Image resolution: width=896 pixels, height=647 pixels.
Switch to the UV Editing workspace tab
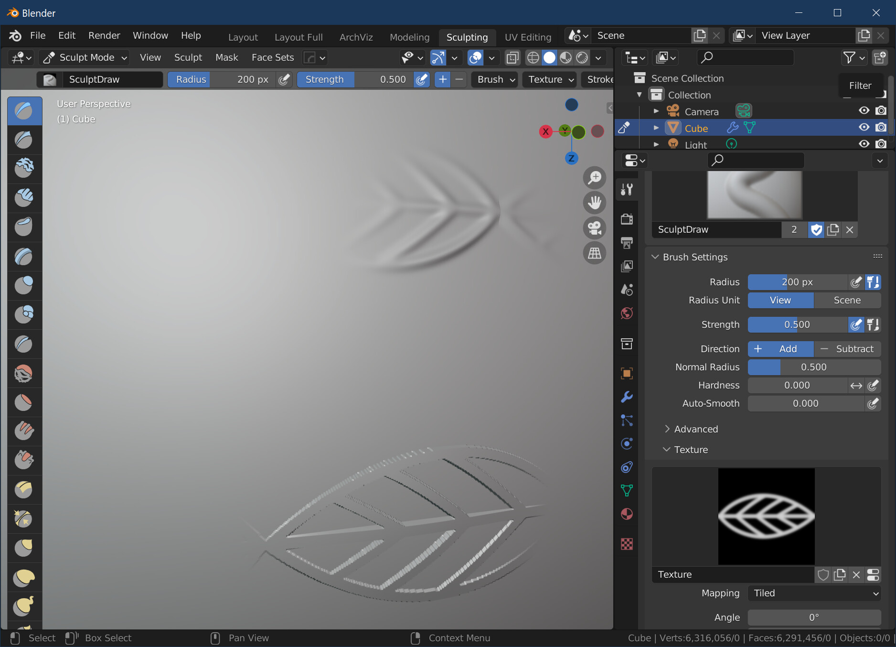[x=528, y=37]
